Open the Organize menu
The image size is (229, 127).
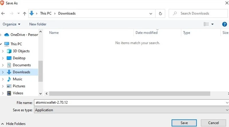click(11, 24)
